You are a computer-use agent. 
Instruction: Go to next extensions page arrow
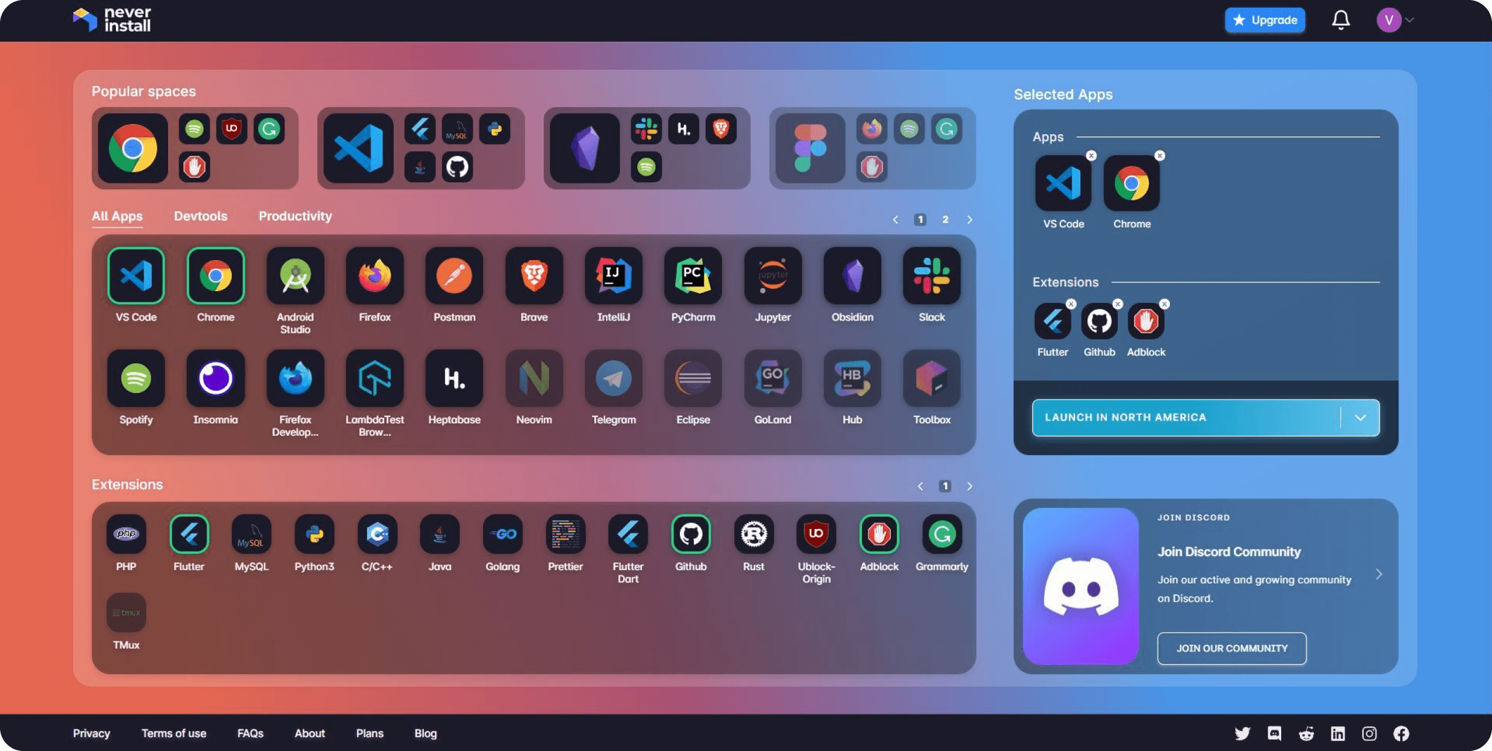tap(970, 486)
